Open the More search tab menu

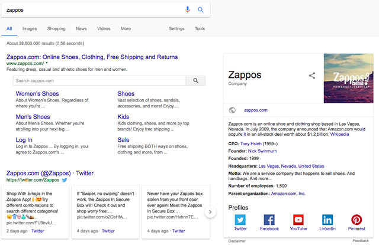coord(126,29)
